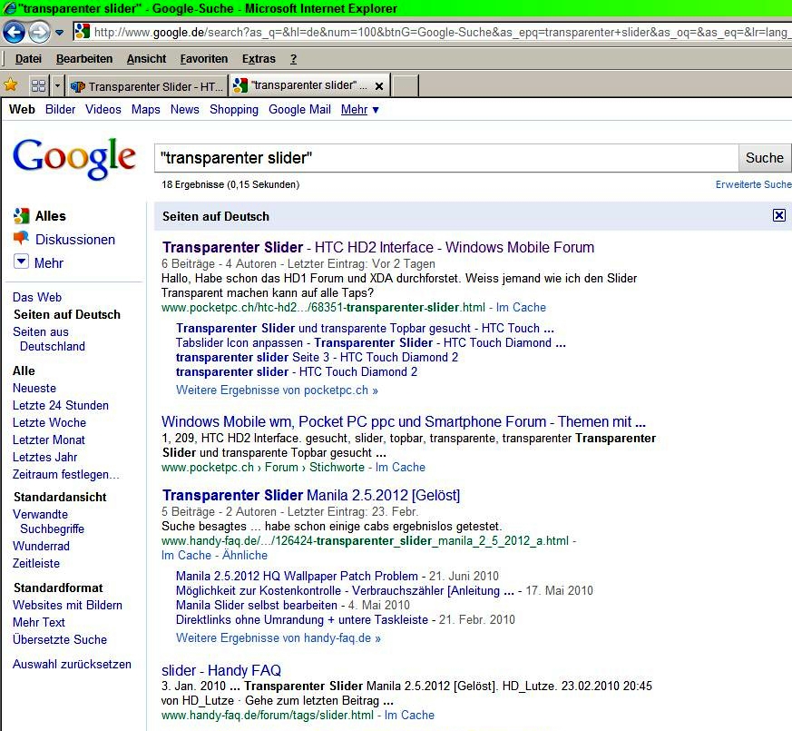
Task: Filter by Letzte 24 Stunden
Action: [61, 405]
